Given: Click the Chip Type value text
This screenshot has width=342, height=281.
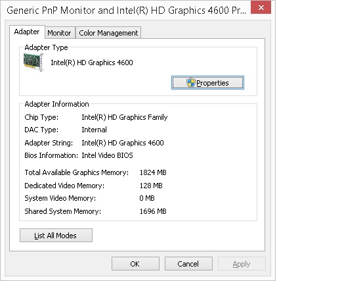Looking at the screenshot, I should 125,117.
